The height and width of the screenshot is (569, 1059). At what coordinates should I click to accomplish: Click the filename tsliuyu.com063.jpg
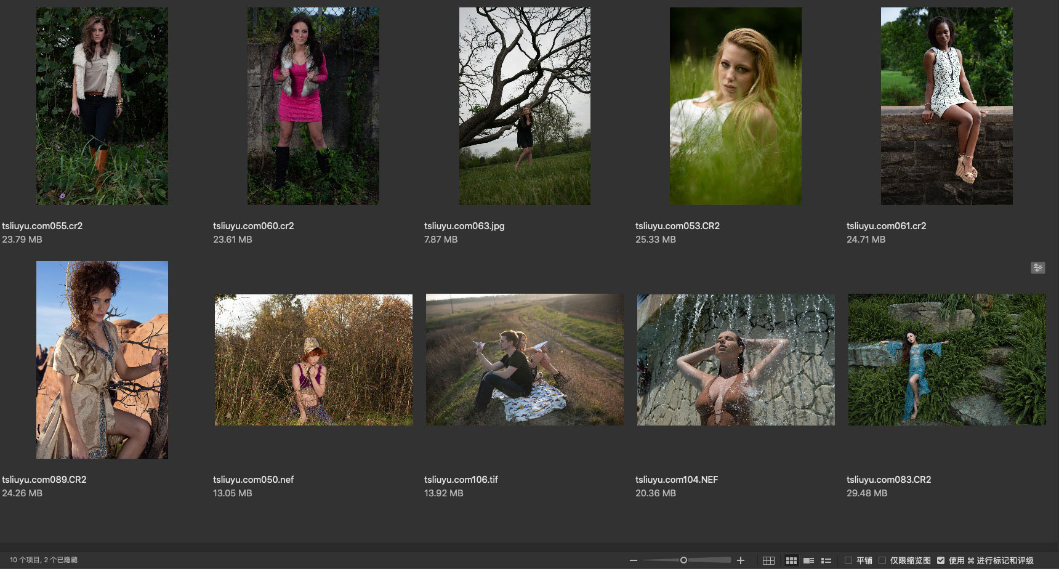coord(464,226)
